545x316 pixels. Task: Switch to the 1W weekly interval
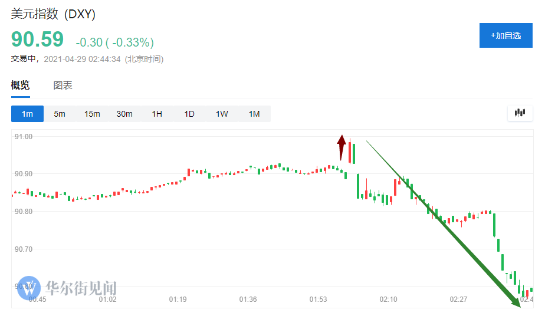tap(222, 114)
